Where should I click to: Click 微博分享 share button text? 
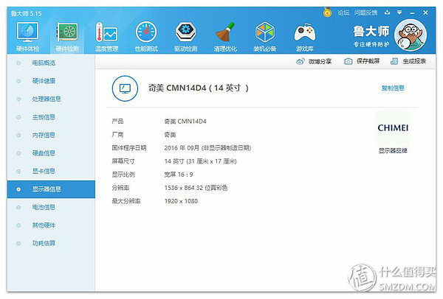(x=320, y=61)
